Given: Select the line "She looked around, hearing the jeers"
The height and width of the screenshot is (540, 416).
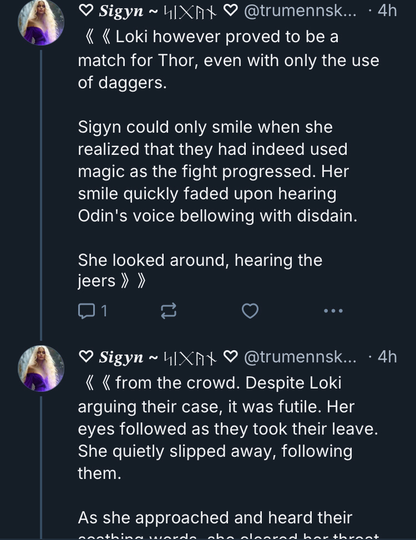Looking at the screenshot, I should (200, 270).
